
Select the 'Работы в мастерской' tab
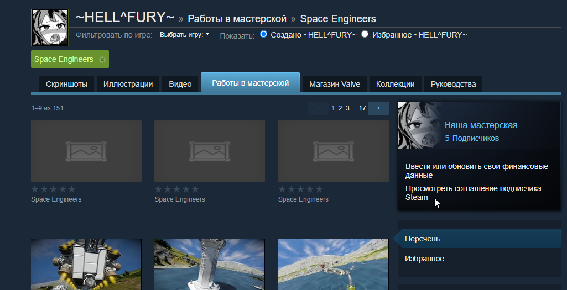point(250,83)
